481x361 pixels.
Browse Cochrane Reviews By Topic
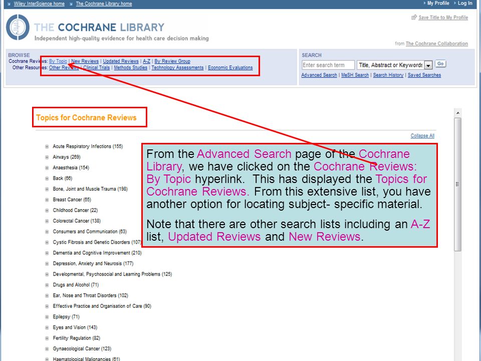click(x=58, y=61)
